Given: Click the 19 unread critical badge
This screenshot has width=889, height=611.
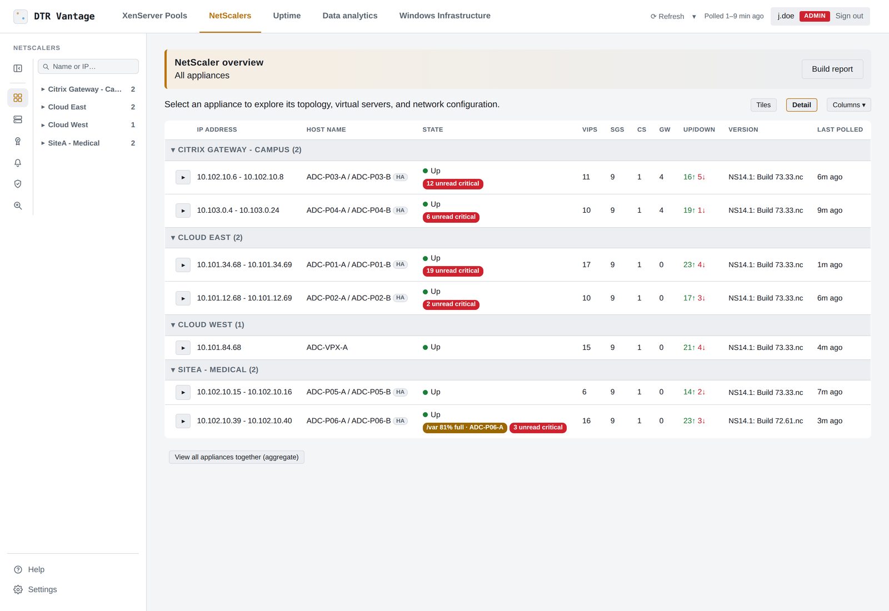Looking at the screenshot, I should 453,271.
